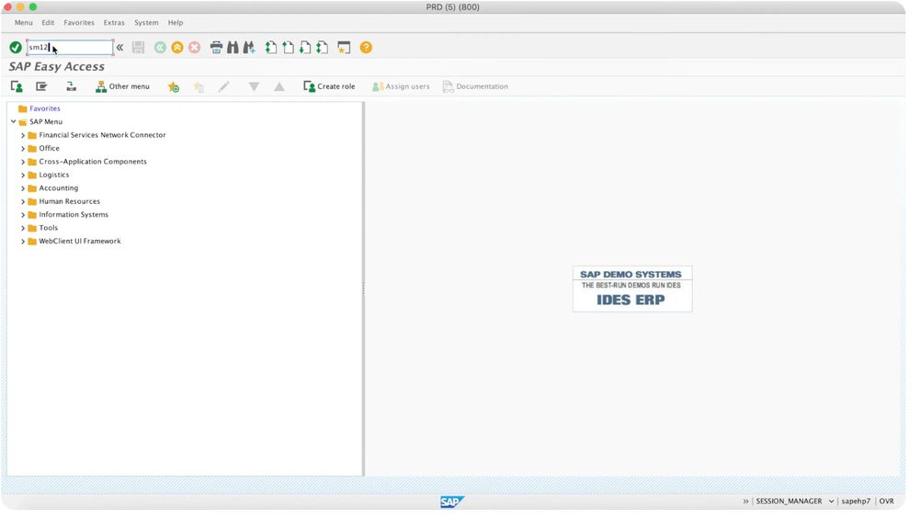
Task: Expand the Office folder node
Action: pos(23,149)
